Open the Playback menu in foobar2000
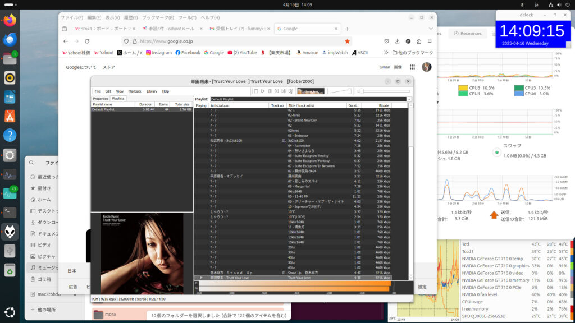 coord(135,91)
